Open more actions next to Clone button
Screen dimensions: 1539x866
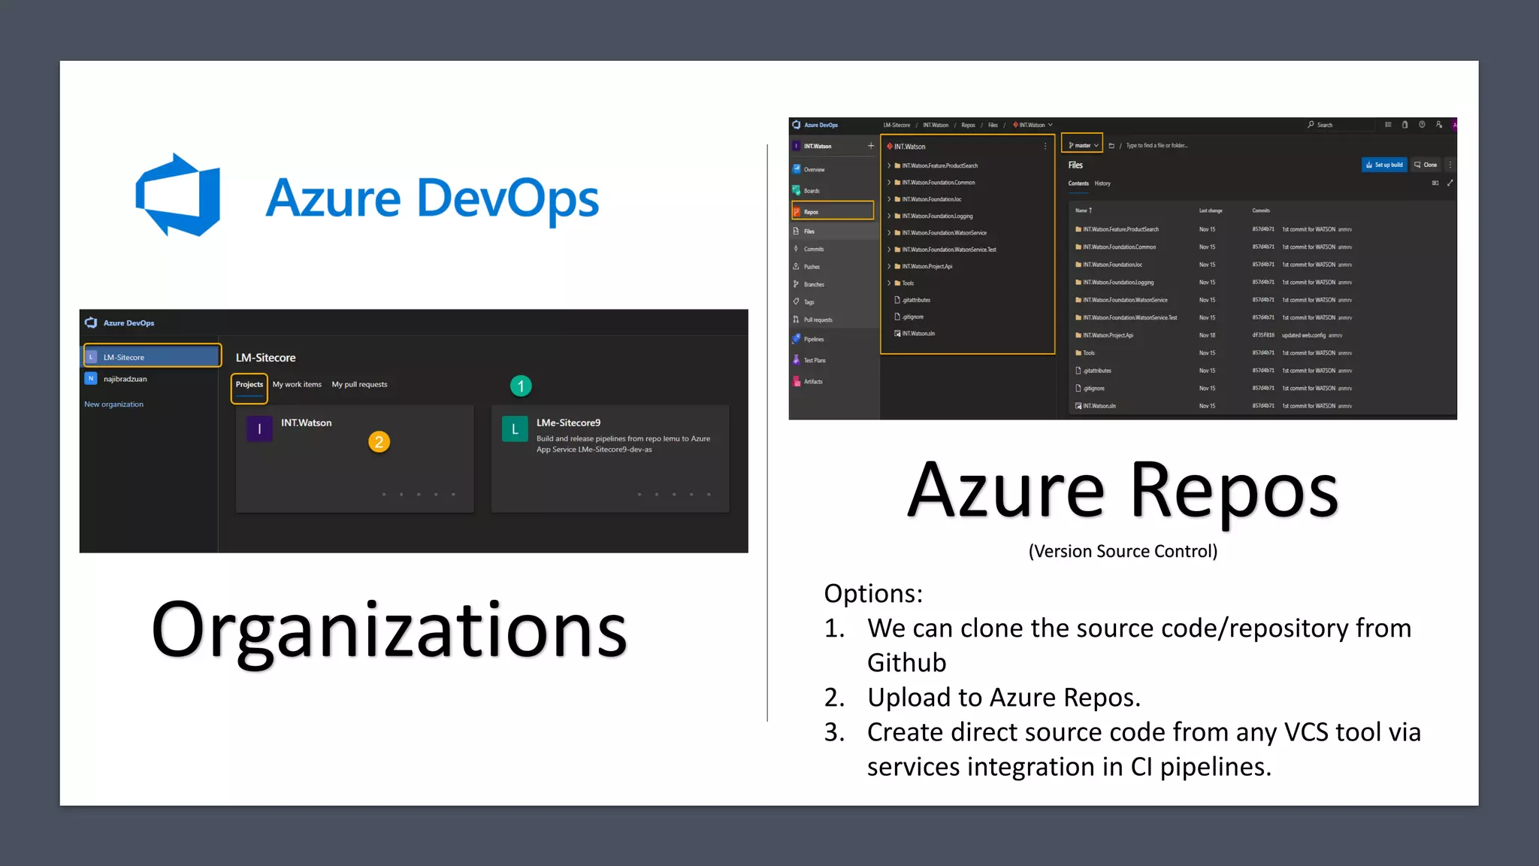tap(1450, 165)
